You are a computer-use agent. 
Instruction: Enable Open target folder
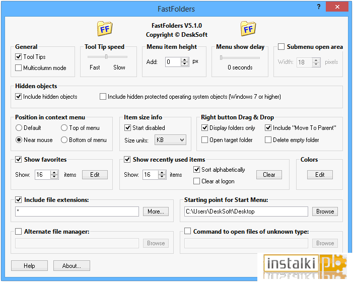pyautogui.click(x=204, y=140)
